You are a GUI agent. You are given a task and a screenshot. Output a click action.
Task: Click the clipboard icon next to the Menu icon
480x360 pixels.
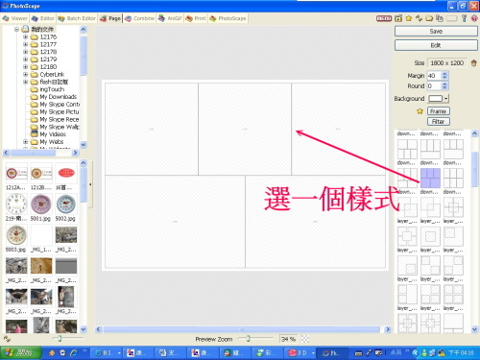(398, 18)
